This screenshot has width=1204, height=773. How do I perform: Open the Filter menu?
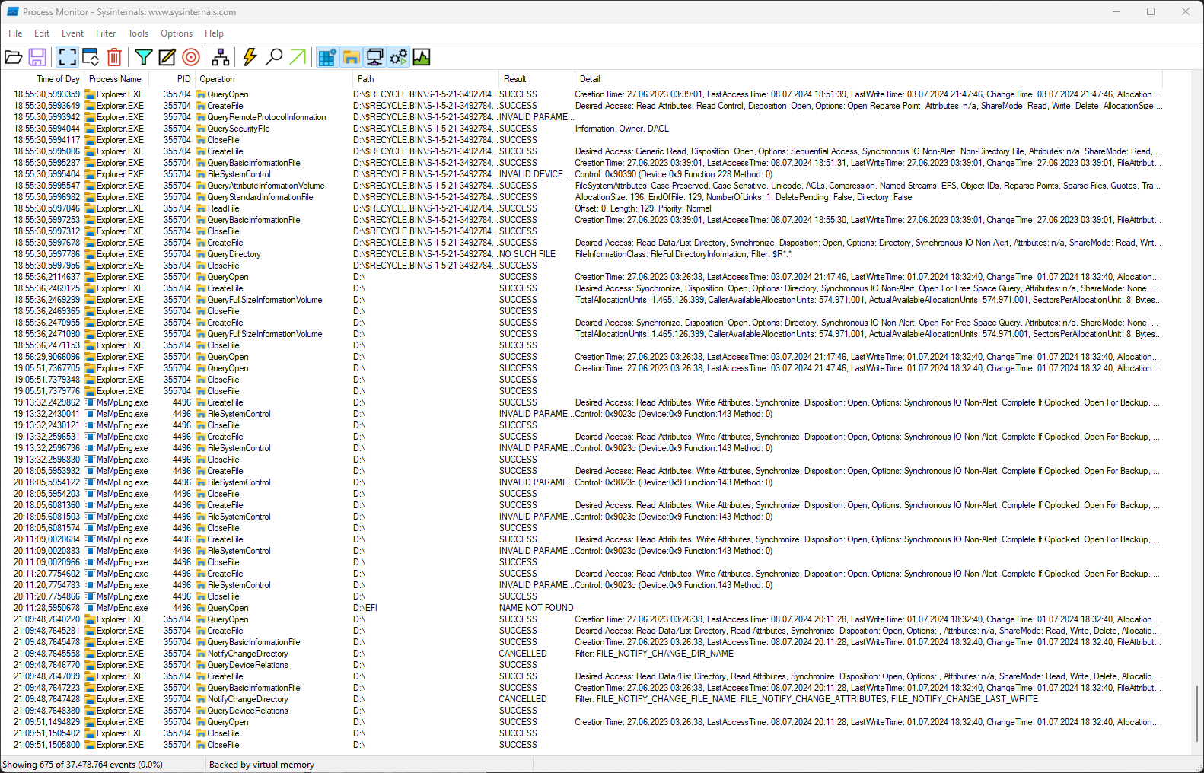106,33
